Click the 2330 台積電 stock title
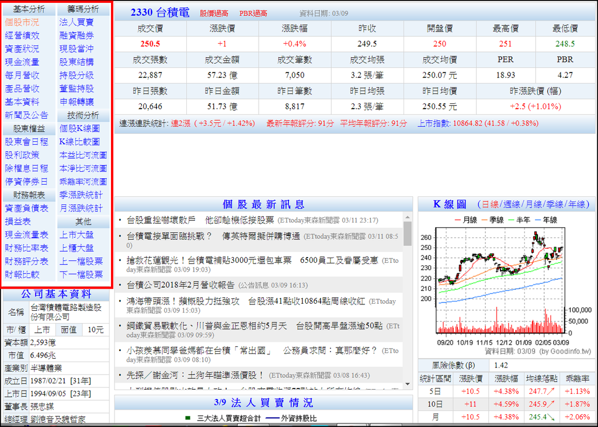The width and height of the screenshot is (598, 427). tap(160, 13)
